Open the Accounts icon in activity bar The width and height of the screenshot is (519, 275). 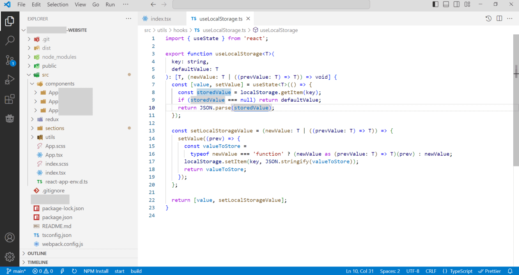click(10, 238)
